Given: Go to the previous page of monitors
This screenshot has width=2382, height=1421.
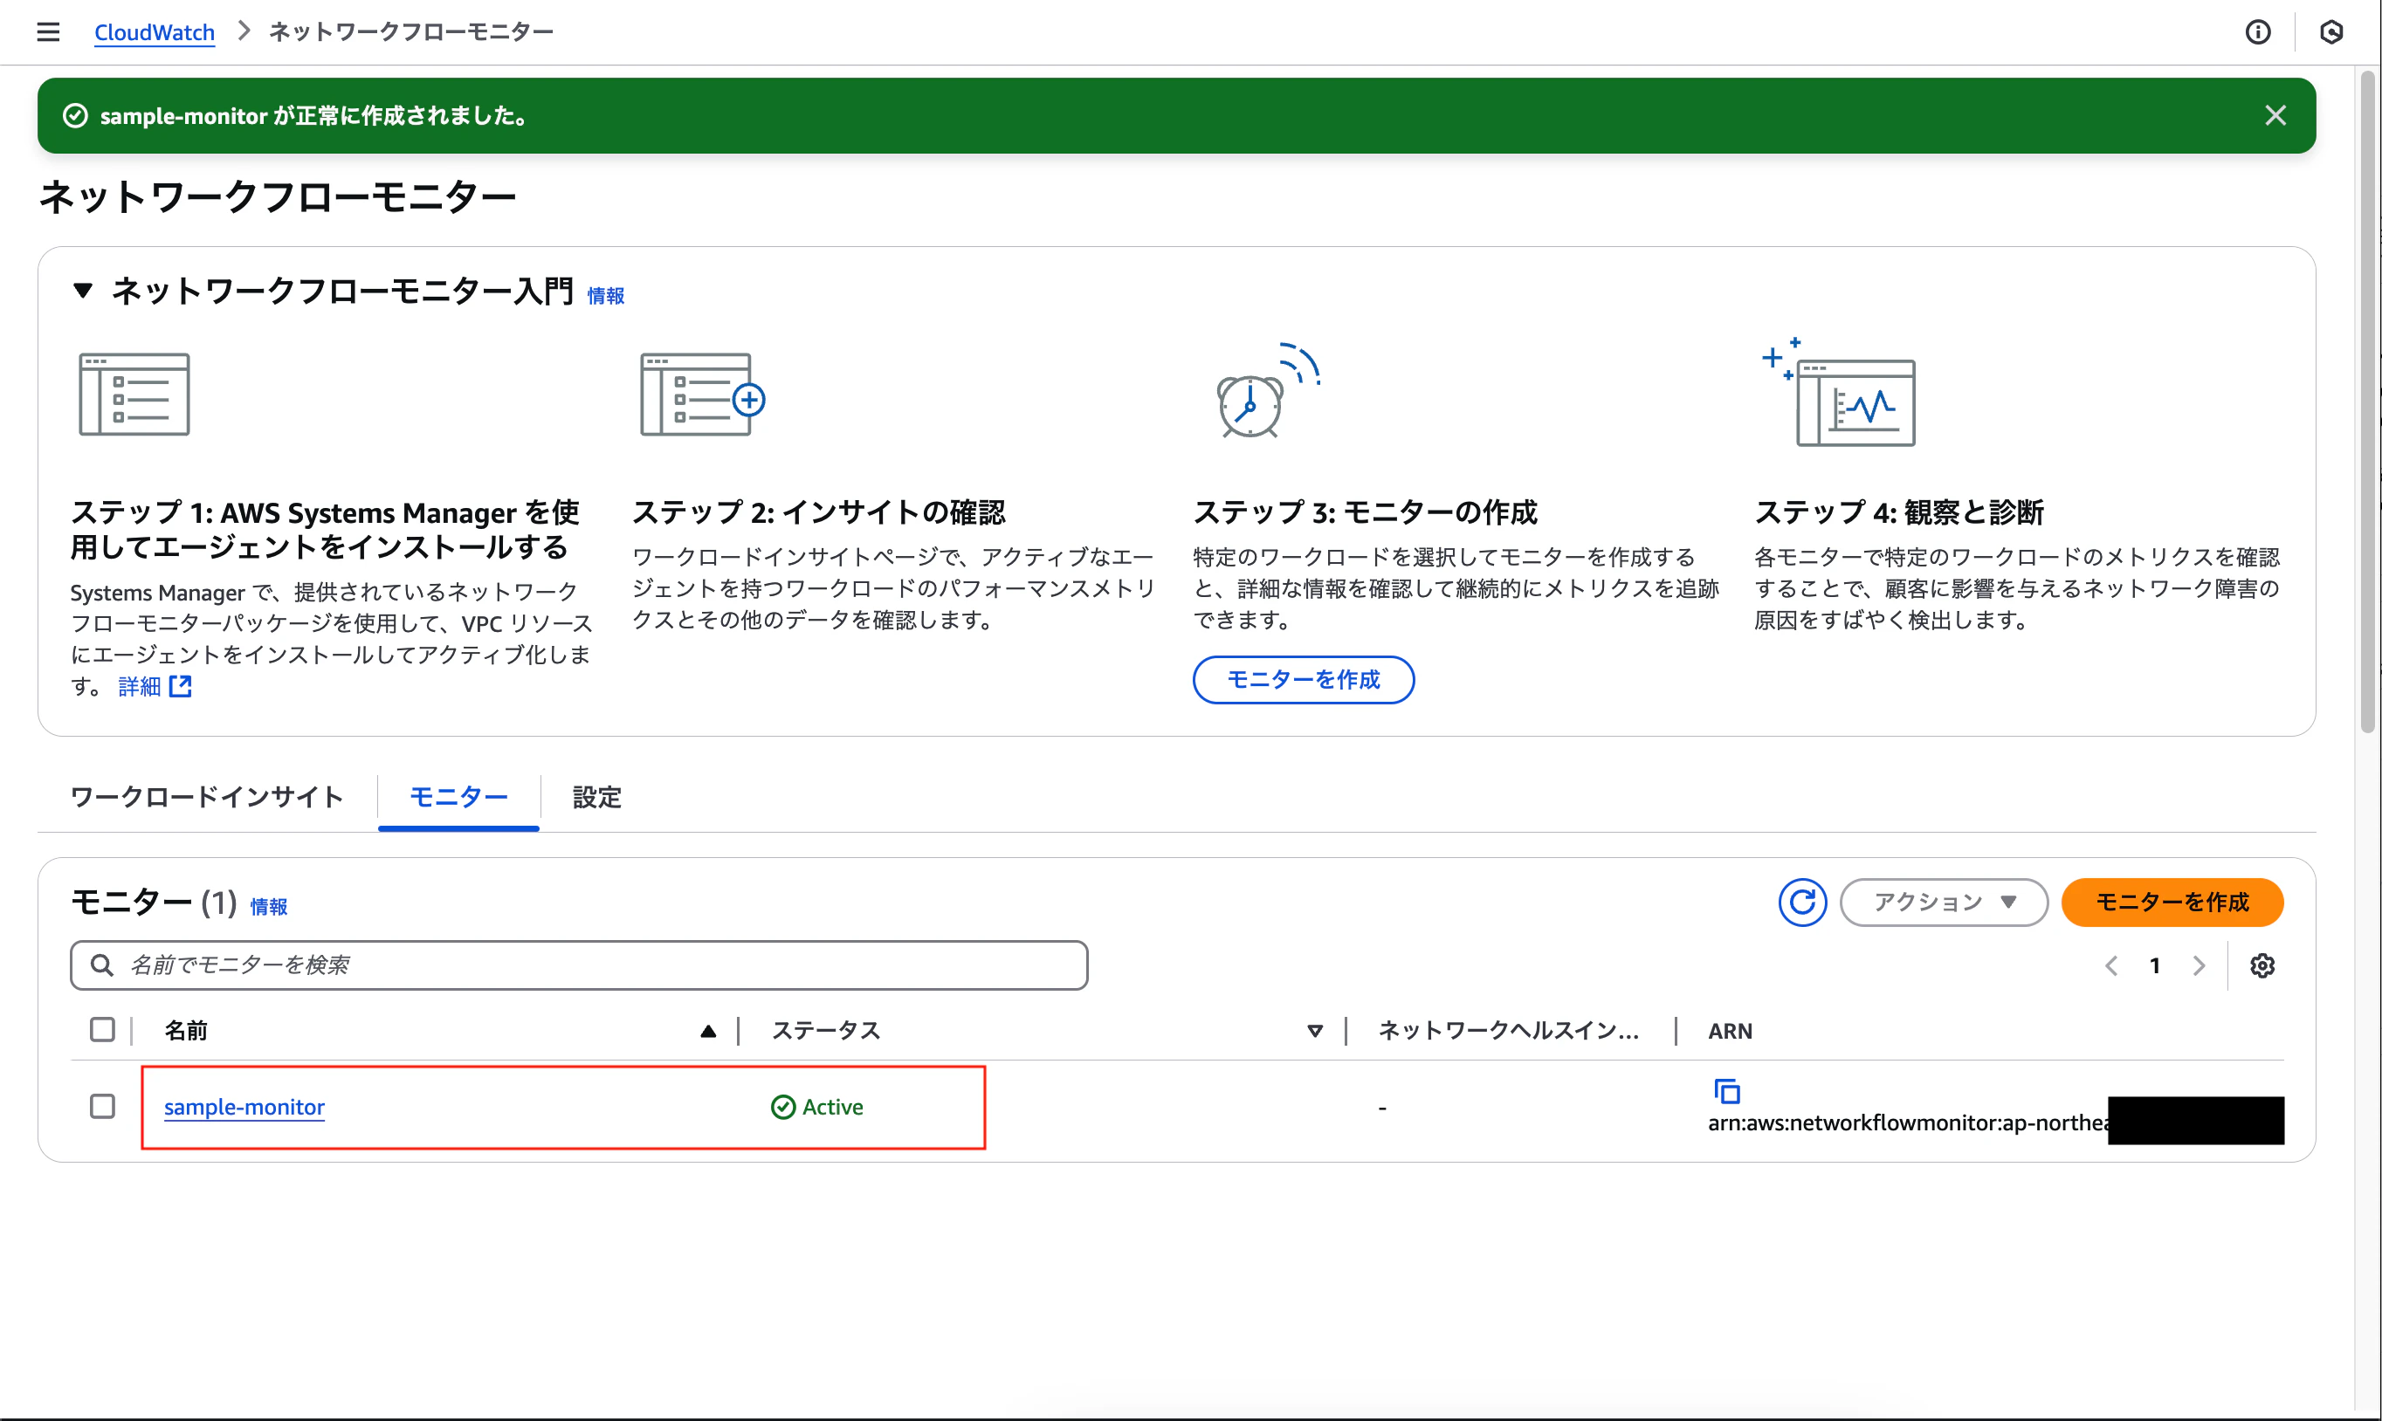Looking at the screenshot, I should 2111,966.
